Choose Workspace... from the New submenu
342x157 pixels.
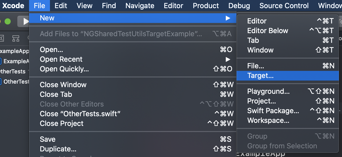pos(263,120)
